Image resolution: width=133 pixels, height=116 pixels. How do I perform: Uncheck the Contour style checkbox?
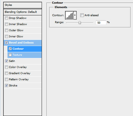tap(10, 49)
